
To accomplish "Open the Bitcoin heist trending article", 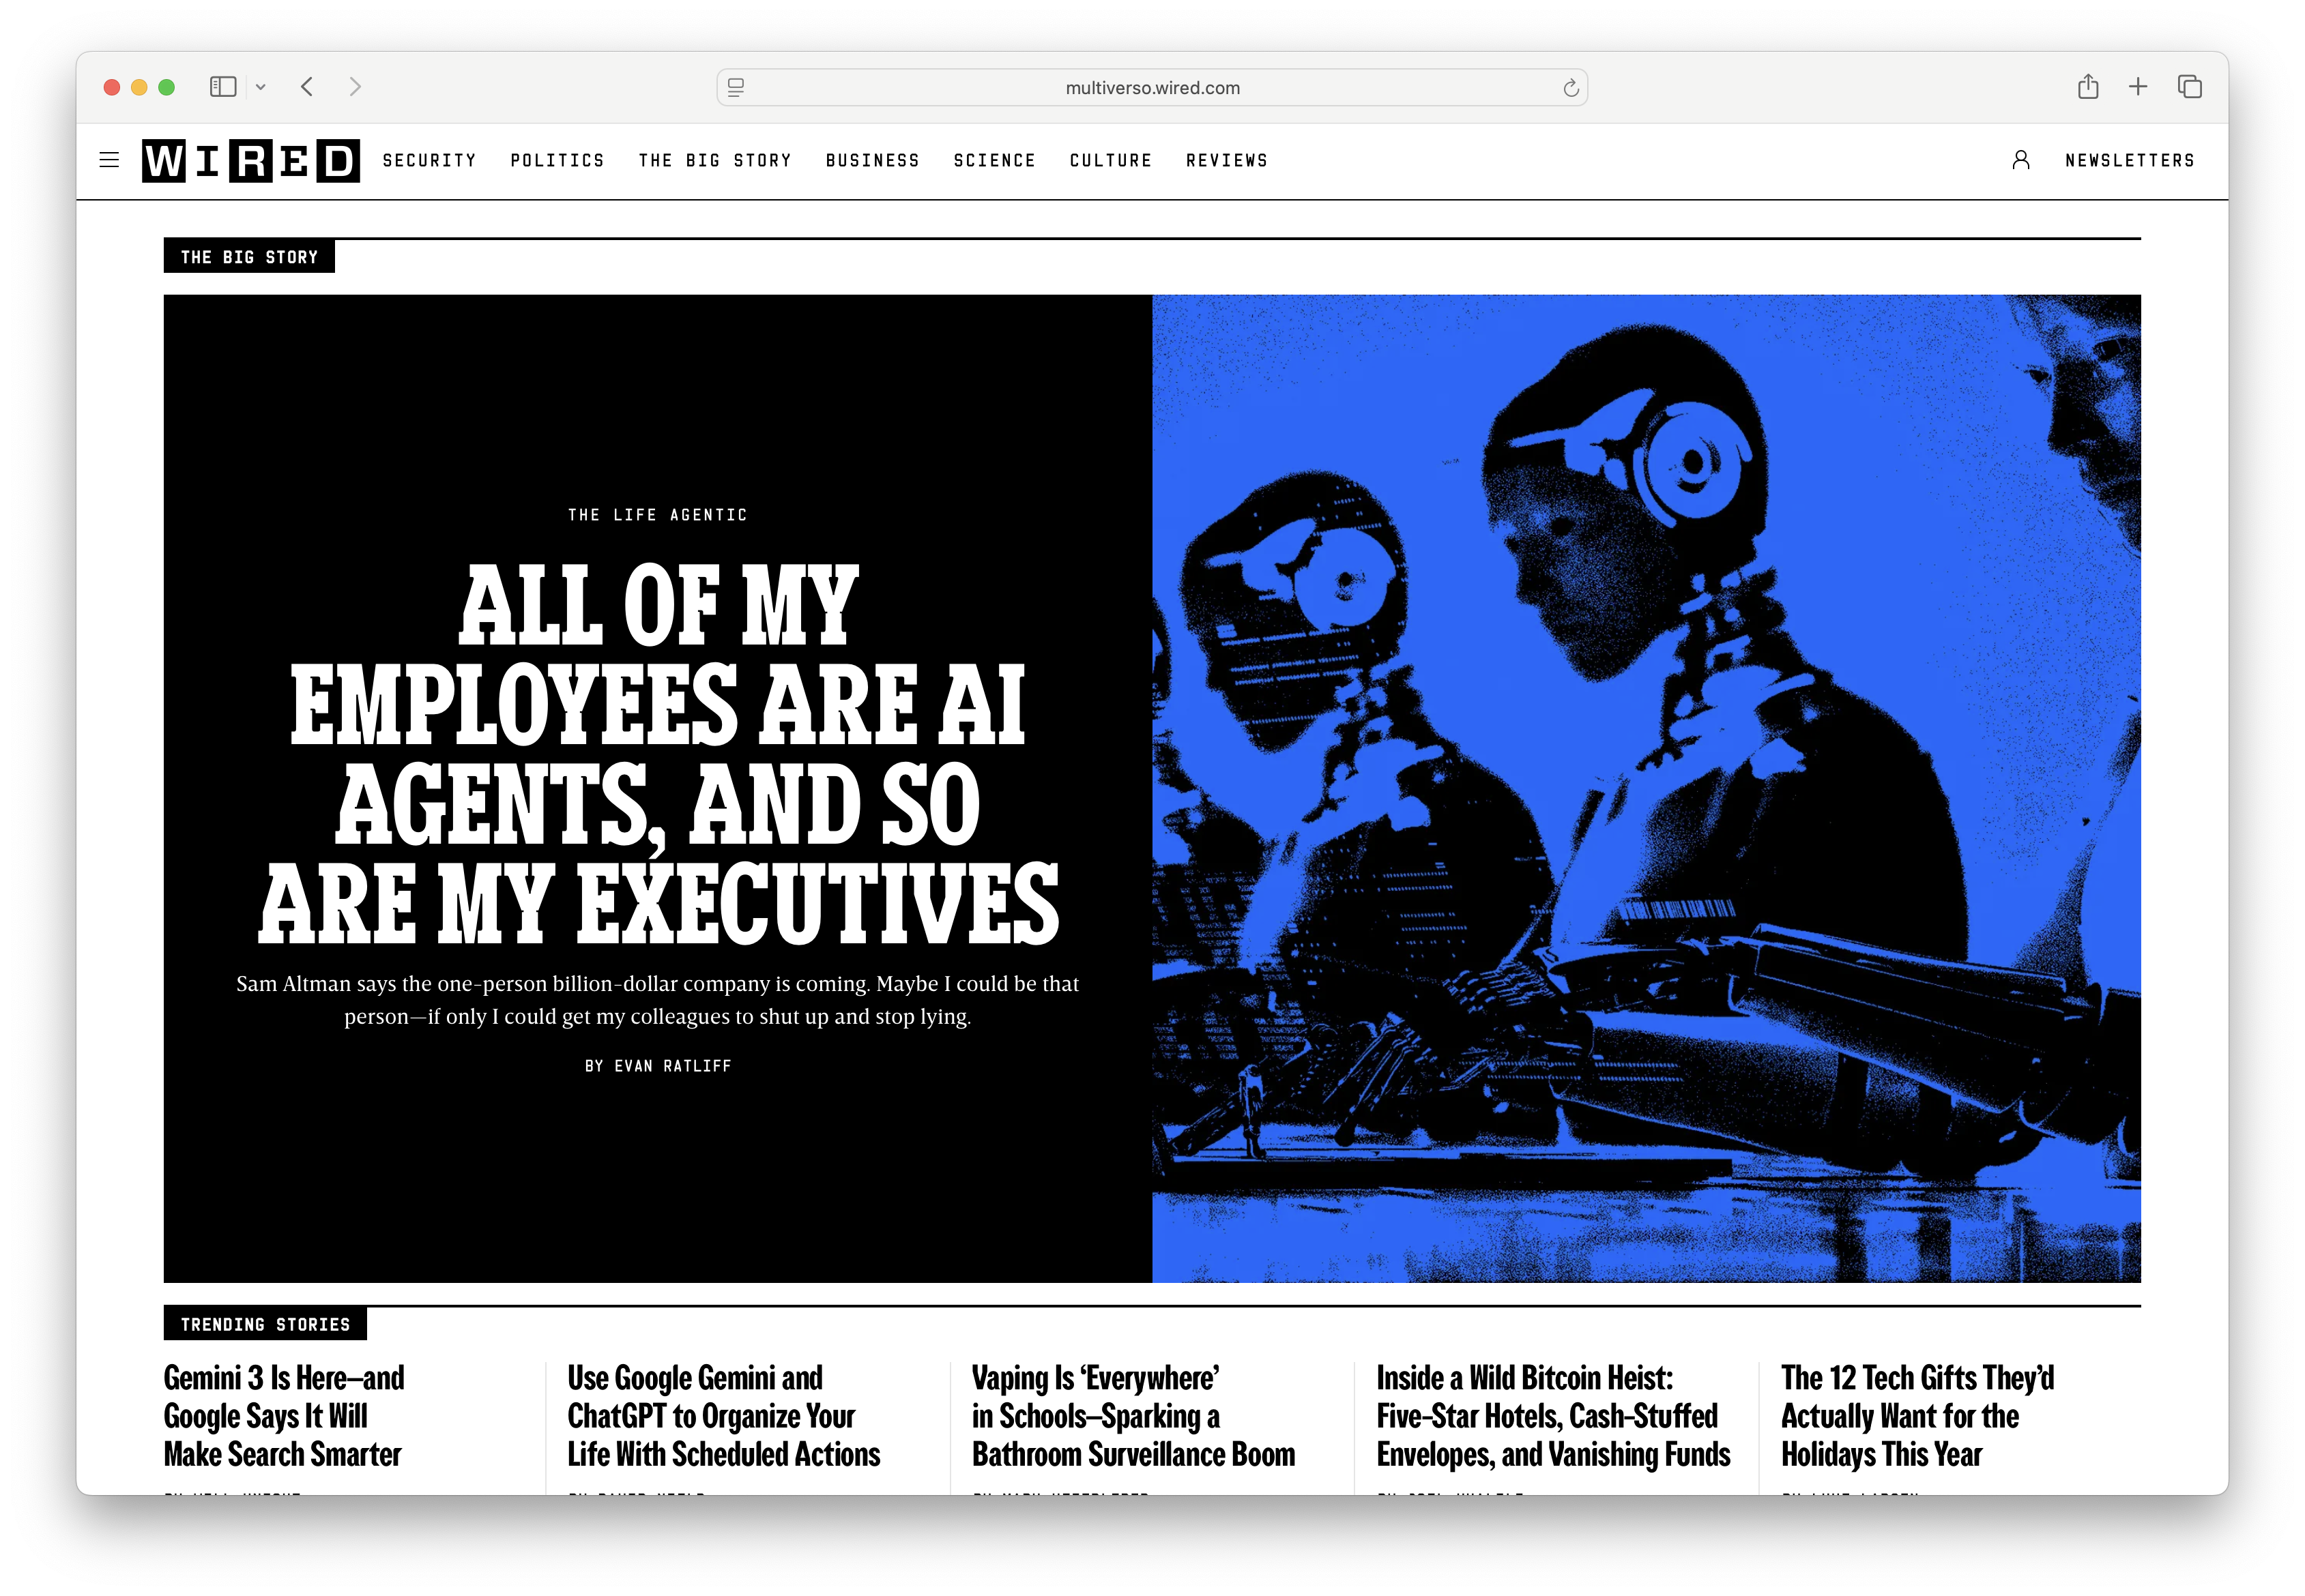I will (x=1554, y=1416).
